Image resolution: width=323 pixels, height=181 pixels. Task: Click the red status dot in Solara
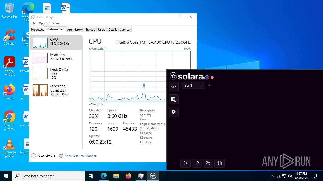pos(212,77)
